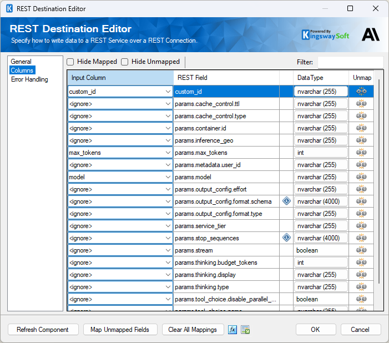Open input column dropdown for params.cache_control.ttl
The width and height of the screenshot is (389, 343).
tap(168, 104)
